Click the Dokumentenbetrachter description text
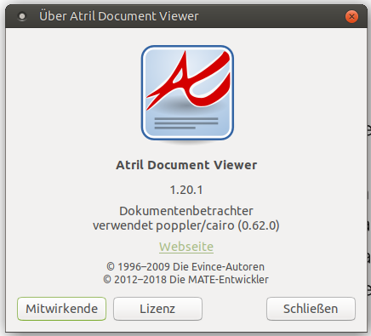This screenshot has width=371, height=336. [186, 211]
